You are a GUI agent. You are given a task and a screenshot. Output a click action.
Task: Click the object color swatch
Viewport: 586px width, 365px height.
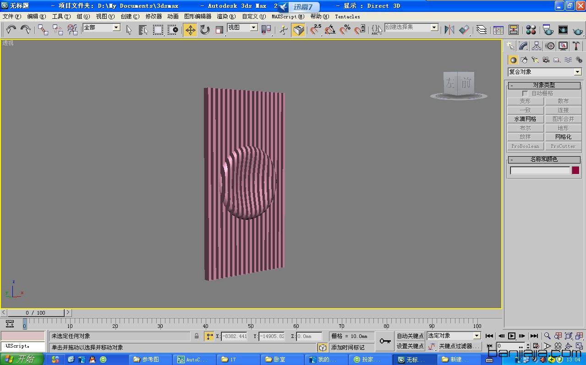(575, 170)
